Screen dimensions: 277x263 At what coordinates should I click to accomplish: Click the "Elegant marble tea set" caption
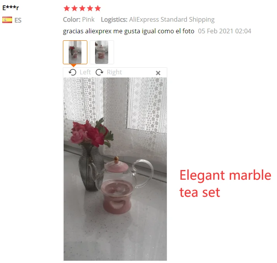point(225,184)
